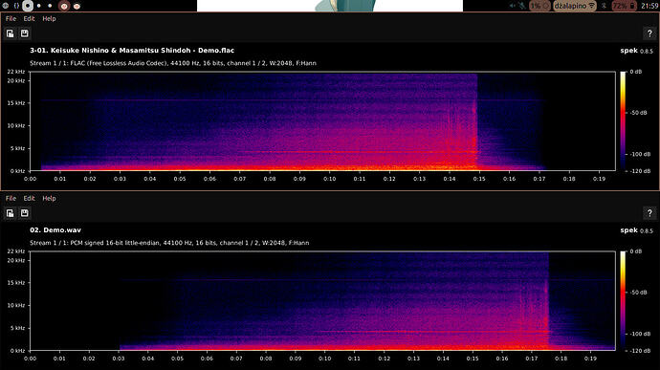Click the red-circled face workspace icon
The height and width of the screenshot is (370, 660).
tap(64, 6)
